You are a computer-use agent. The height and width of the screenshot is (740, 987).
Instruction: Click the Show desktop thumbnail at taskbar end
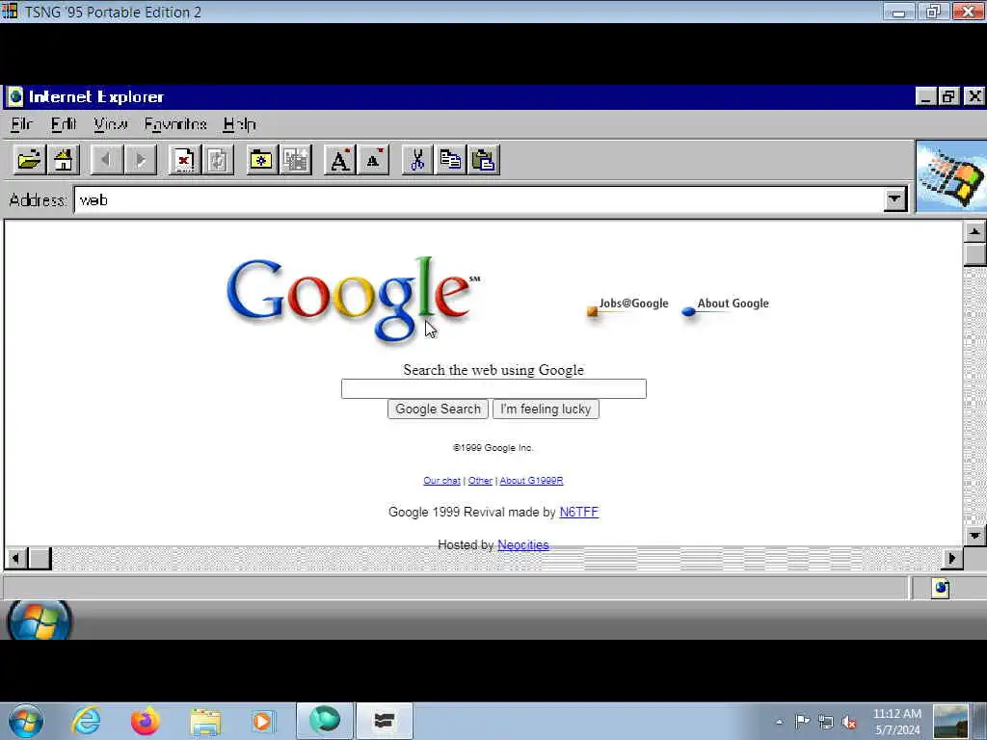pos(950,722)
